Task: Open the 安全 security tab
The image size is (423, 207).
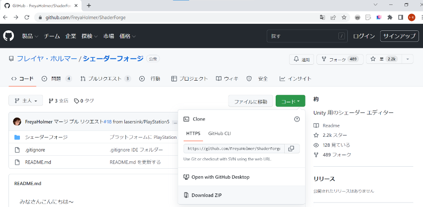Action: pos(257,79)
